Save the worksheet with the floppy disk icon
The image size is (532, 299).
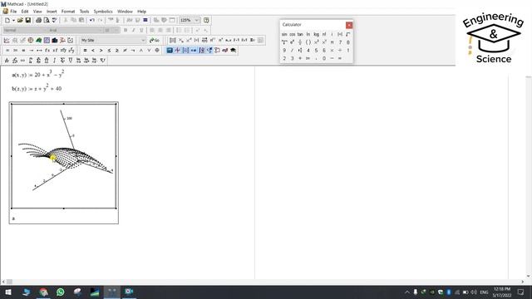pos(27,20)
